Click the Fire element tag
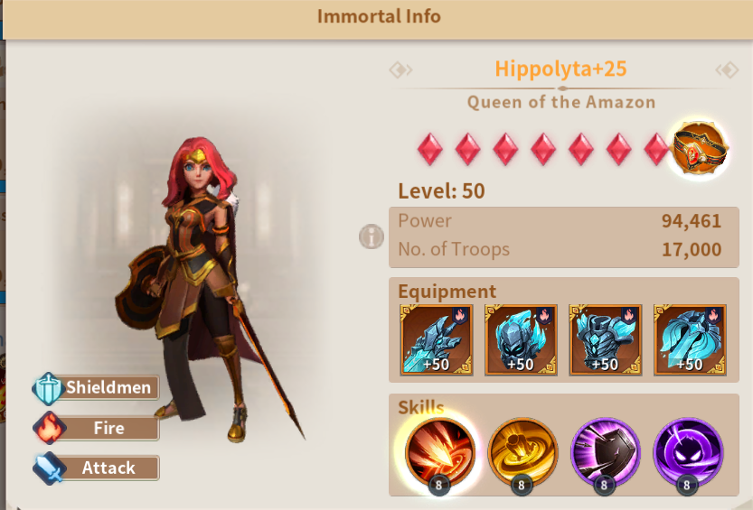This screenshot has width=753, height=510. click(x=96, y=428)
